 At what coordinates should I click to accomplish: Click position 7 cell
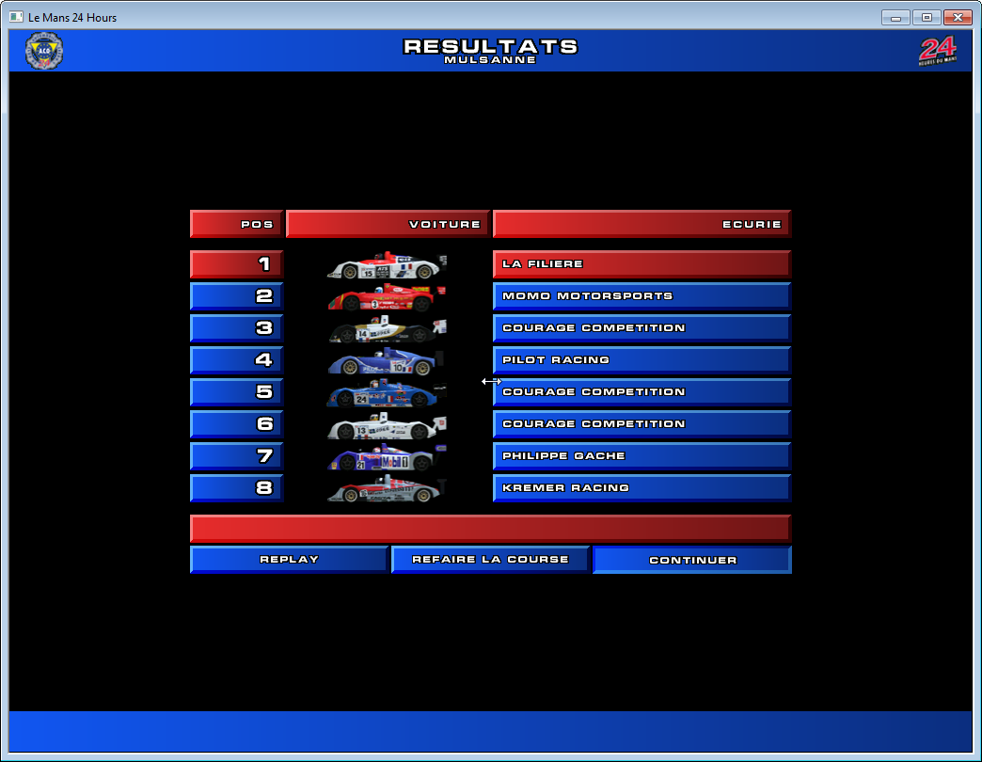237,456
